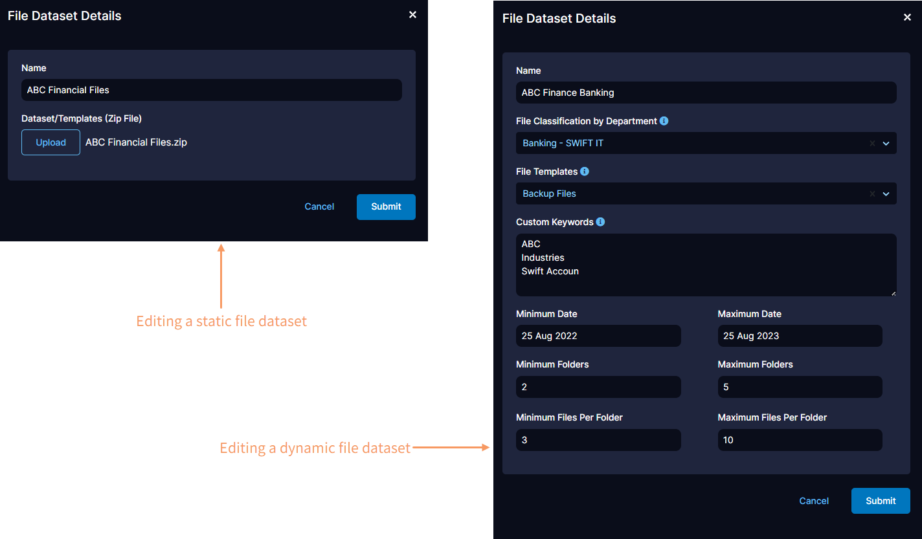Close the dynamic file dataset dialog
922x539 pixels.
907,17
